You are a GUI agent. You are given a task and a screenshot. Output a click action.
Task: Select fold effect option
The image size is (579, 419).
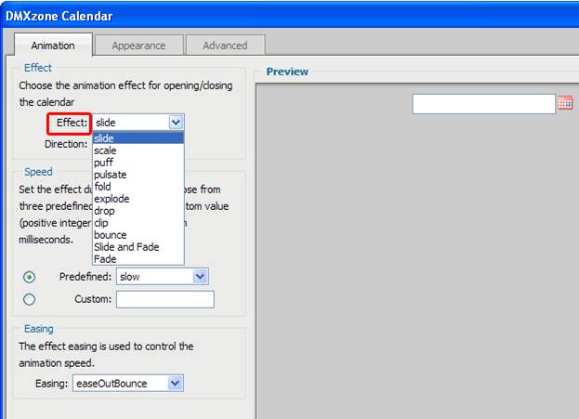click(138, 187)
